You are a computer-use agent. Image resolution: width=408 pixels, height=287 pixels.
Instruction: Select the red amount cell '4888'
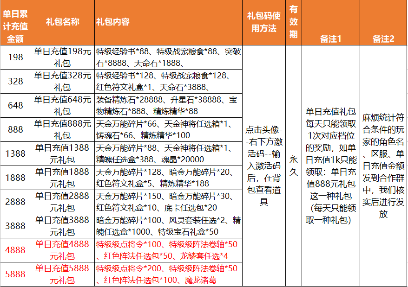(15, 250)
